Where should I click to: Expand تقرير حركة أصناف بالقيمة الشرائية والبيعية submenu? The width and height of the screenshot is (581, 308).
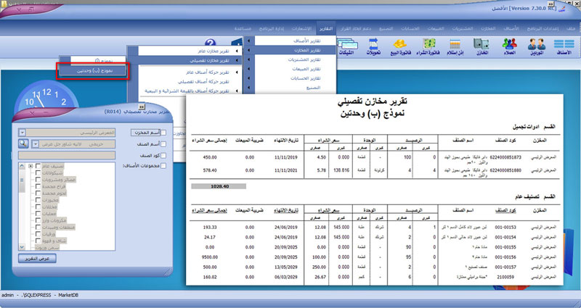[237, 91]
